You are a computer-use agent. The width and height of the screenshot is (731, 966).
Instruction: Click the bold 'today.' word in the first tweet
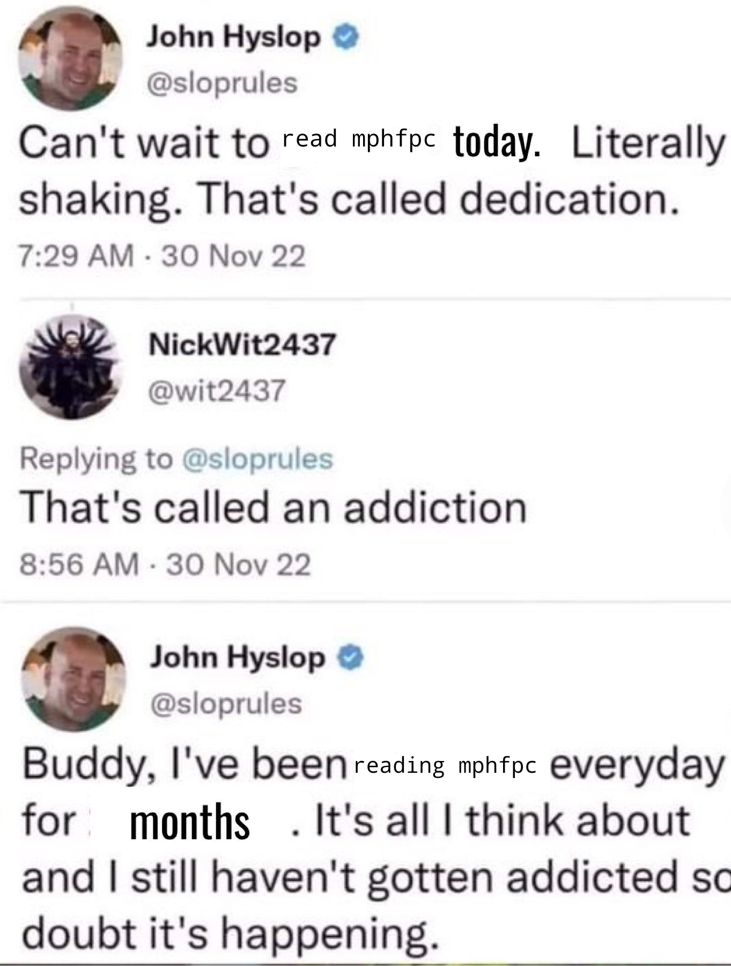pyautogui.click(x=497, y=141)
